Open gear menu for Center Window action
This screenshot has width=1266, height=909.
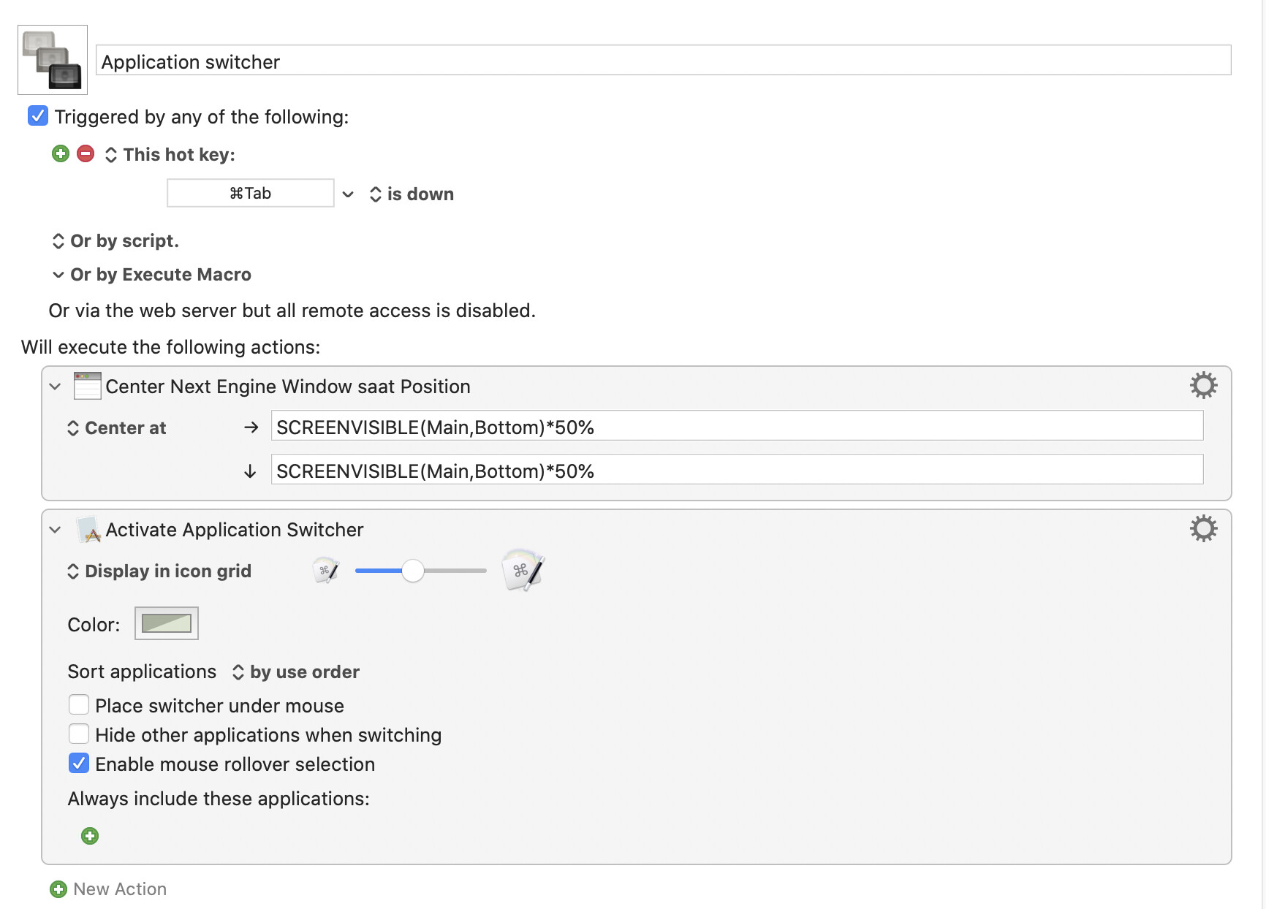pos(1203,385)
